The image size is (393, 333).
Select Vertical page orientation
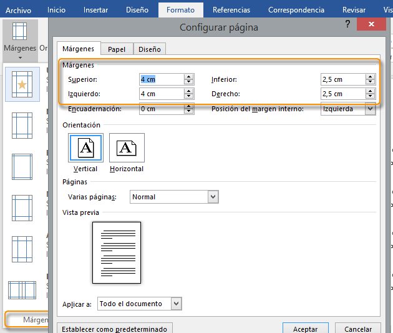tap(85, 147)
